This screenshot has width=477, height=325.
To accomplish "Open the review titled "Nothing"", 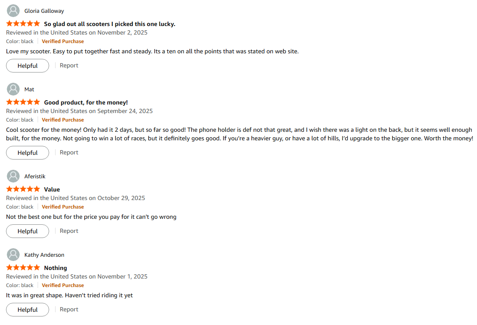I will point(56,268).
